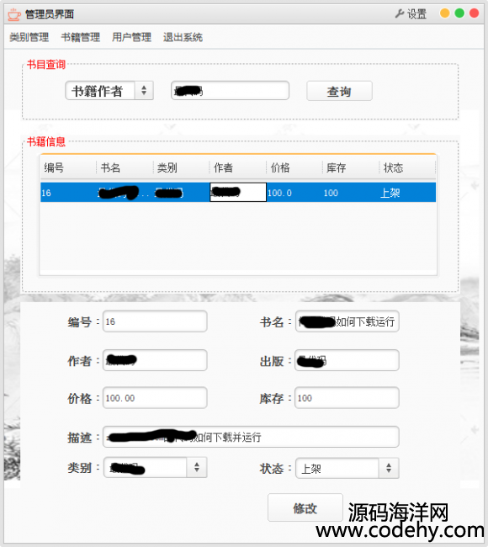
Task: Click the green maximize circle
Action: tap(459, 13)
